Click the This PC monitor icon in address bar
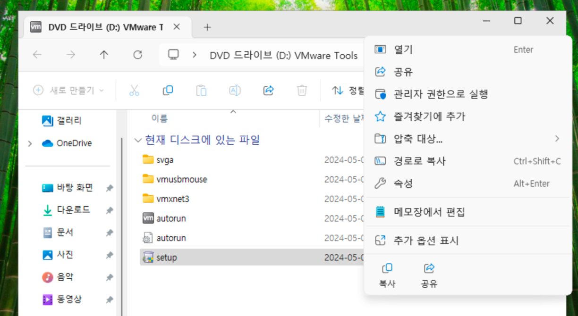The height and width of the screenshot is (316, 578). (174, 55)
